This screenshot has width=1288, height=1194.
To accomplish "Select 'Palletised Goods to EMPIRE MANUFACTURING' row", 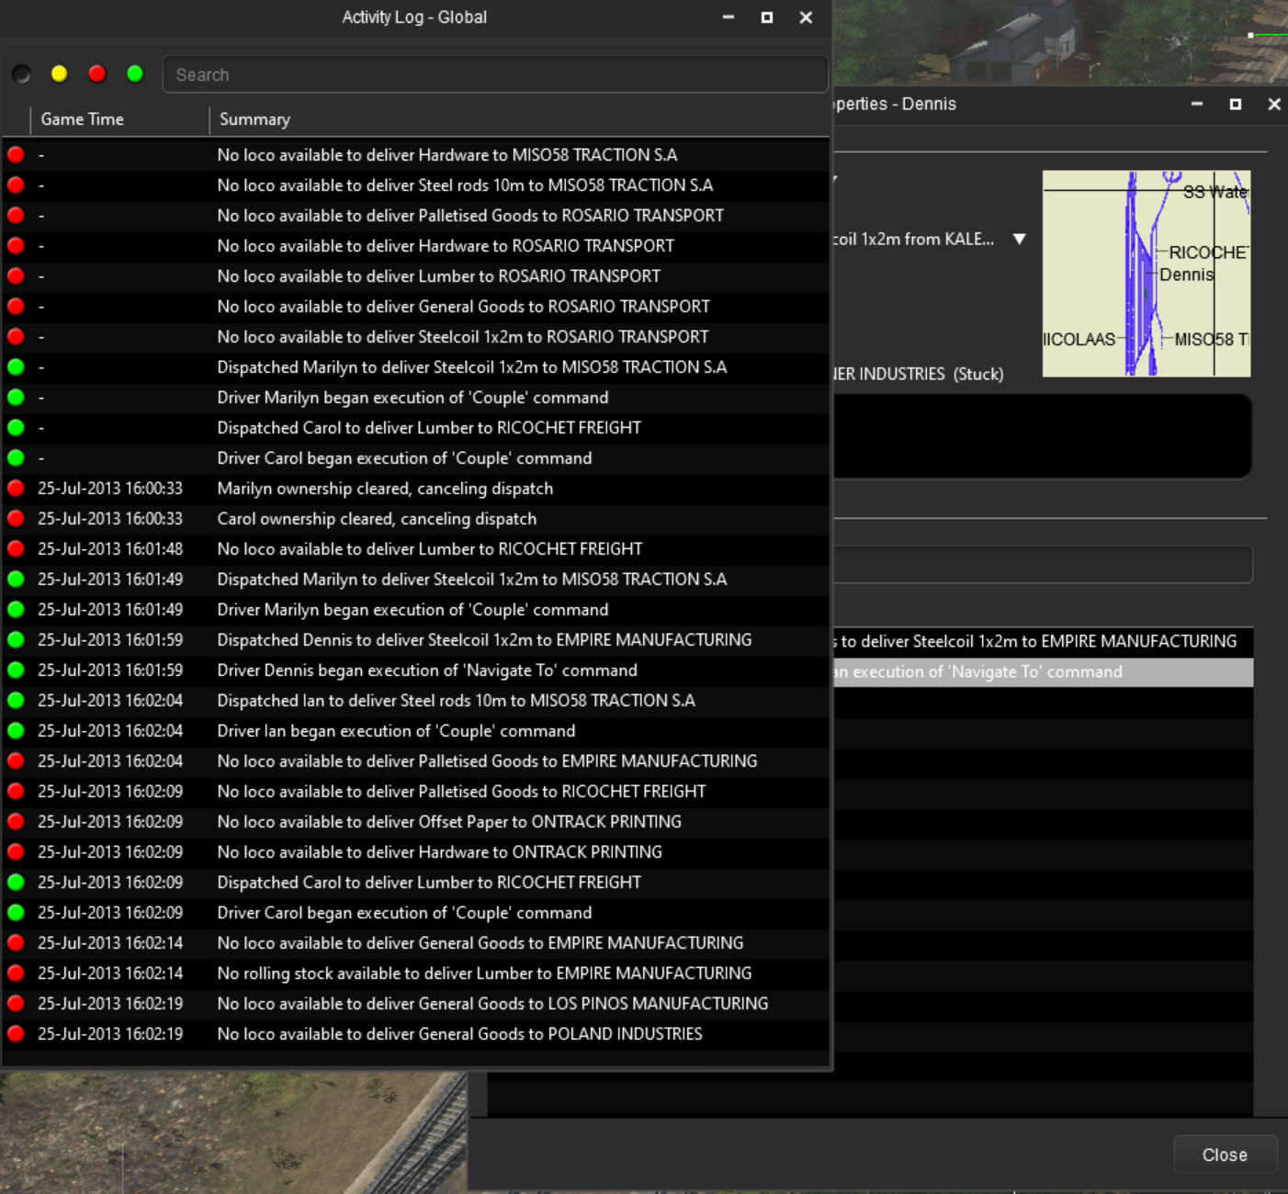I will (x=415, y=761).
